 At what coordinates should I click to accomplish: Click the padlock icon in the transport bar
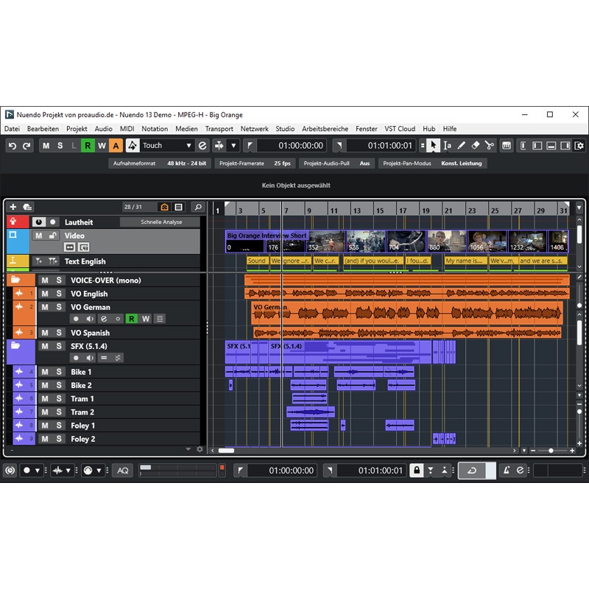point(417,470)
